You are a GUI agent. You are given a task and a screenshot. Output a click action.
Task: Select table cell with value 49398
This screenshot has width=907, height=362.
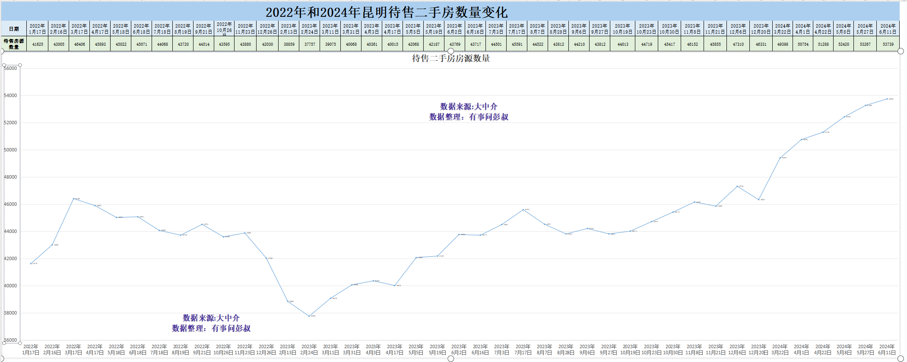(783, 44)
